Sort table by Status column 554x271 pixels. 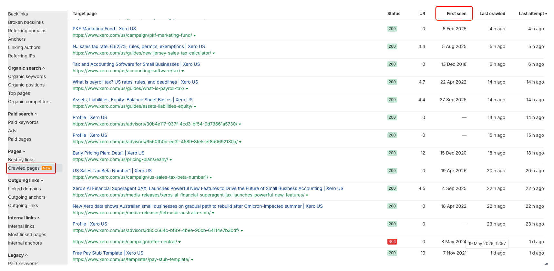[394, 14]
